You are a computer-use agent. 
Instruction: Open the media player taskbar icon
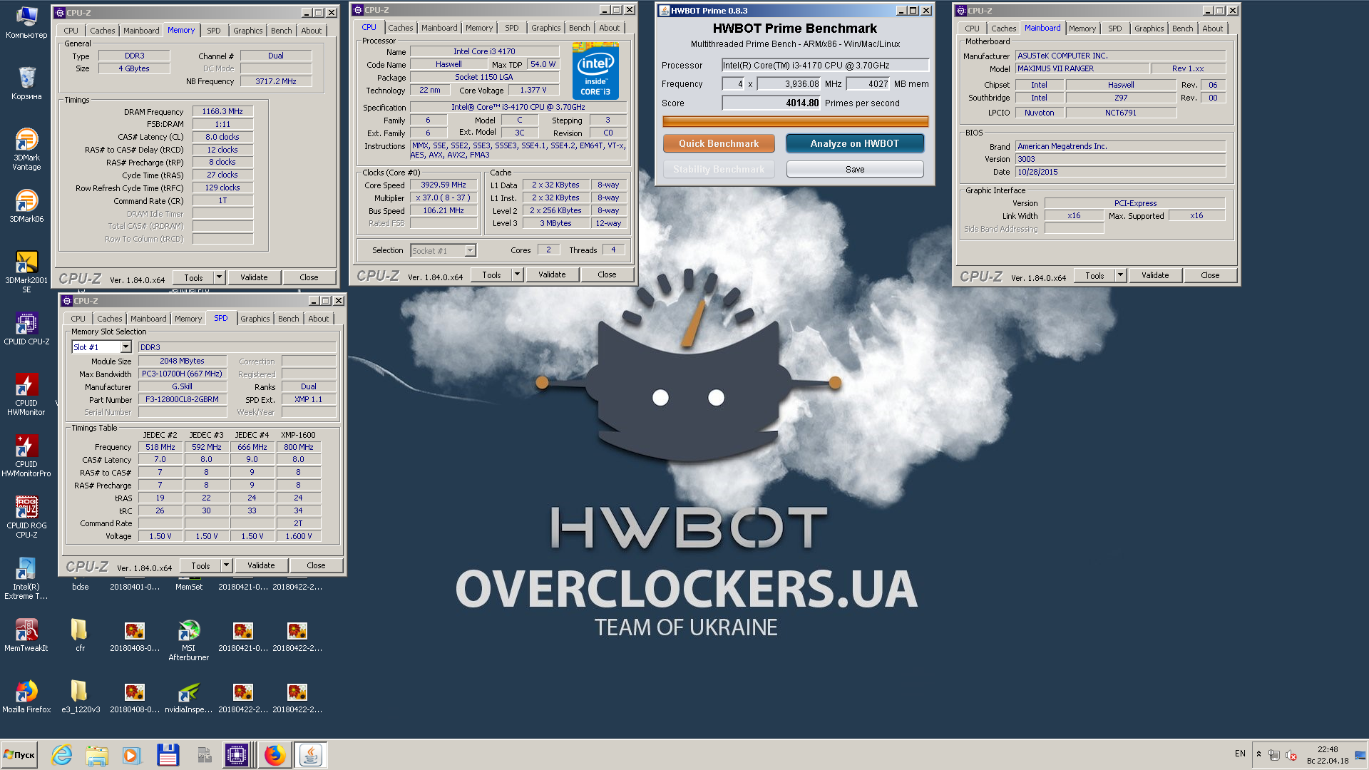[x=131, y=755]
